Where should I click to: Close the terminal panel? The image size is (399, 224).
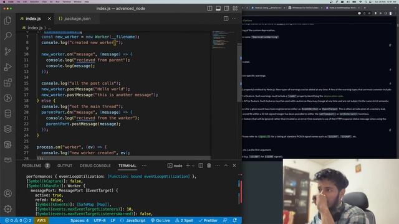(234, 166)
